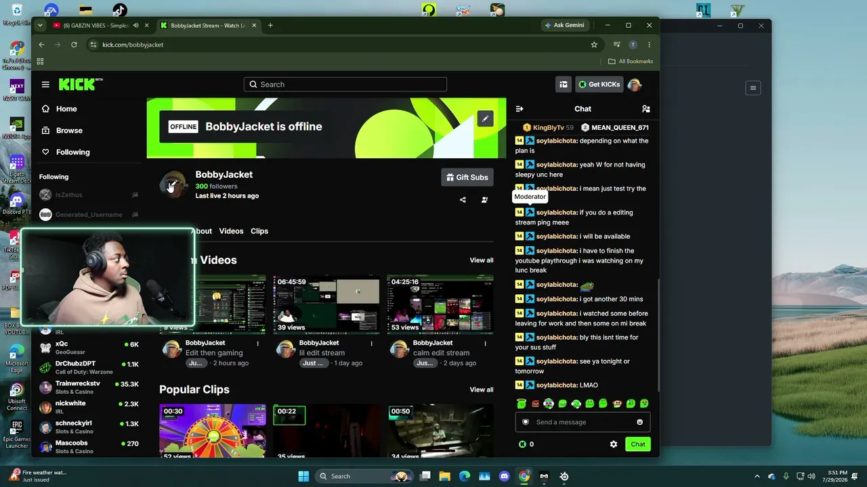Select the first green emote in the emote row
The width and height of the screenshot is (867, 487).
(x=521, y=404)
